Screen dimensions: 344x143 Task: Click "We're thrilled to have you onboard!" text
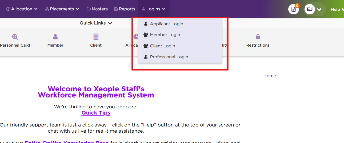click(x=96, y=107)
